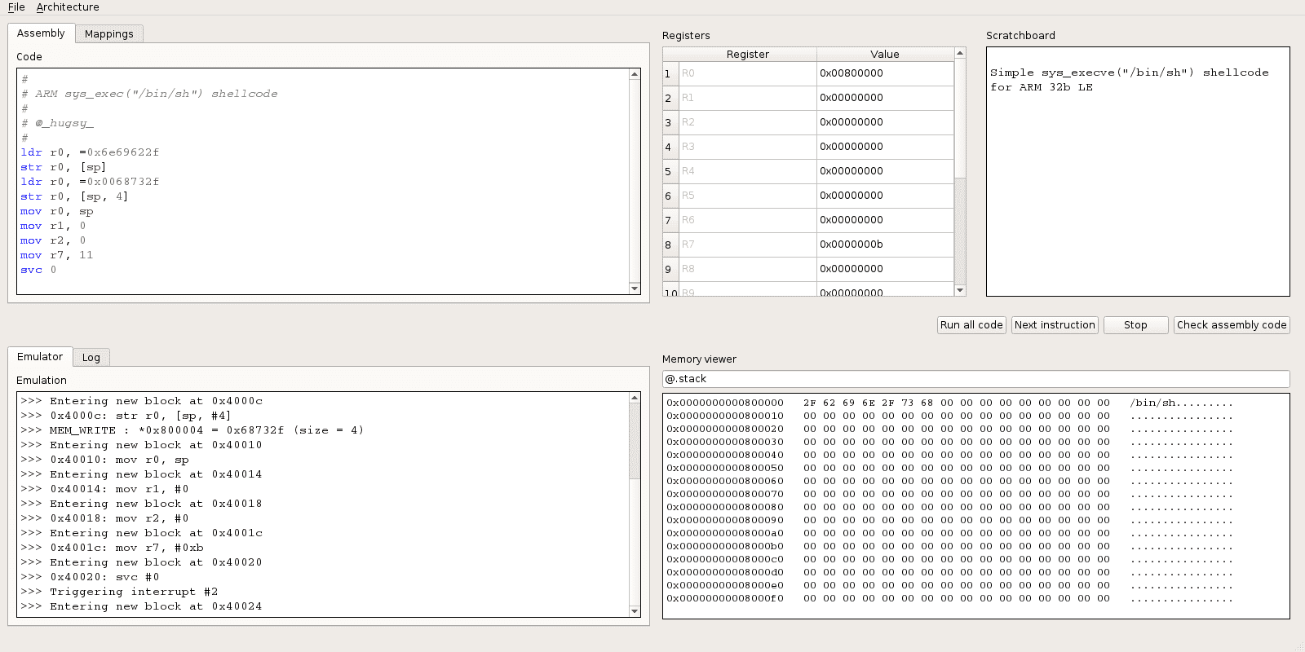Image resolution: width=1305 pixels, height=652 pixels.
Task: Select the R0 value 0x00800000 cell
Action: 885,73
